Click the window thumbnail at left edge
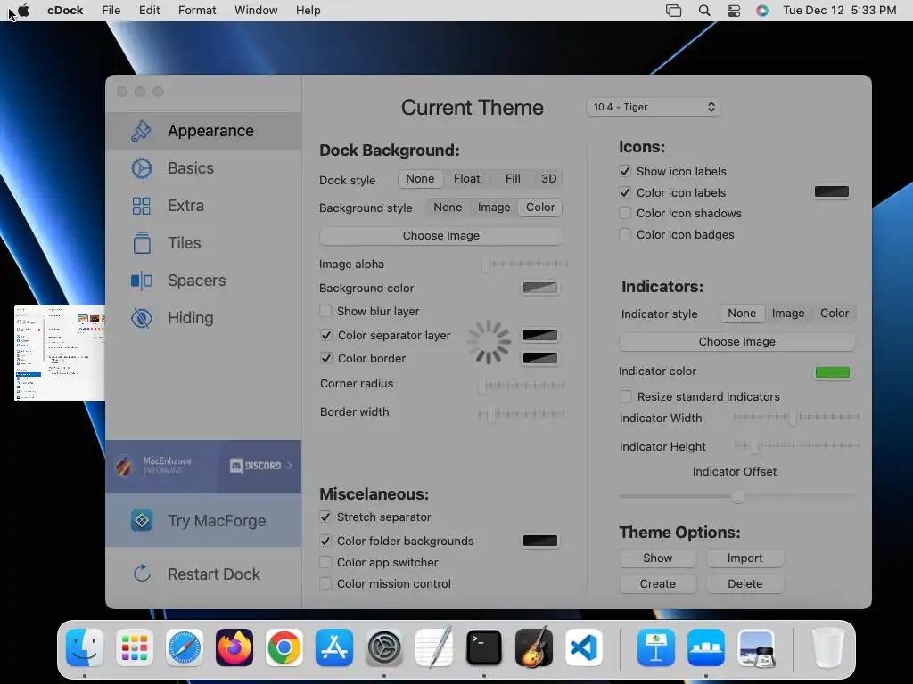The width and height of the screenshot is (913, 684). point(60,353)
